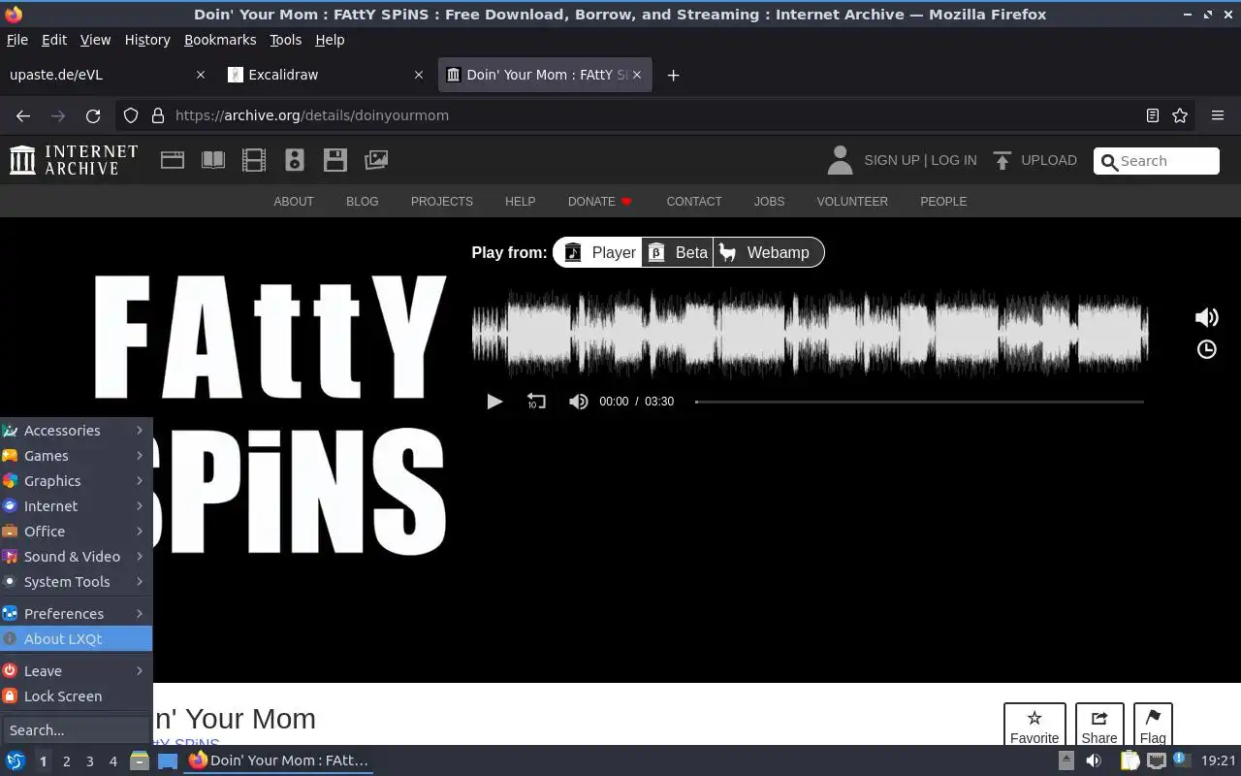This screenshot has width=1241, height=776.
Task: Open the History menu
Action: (147, 40)
